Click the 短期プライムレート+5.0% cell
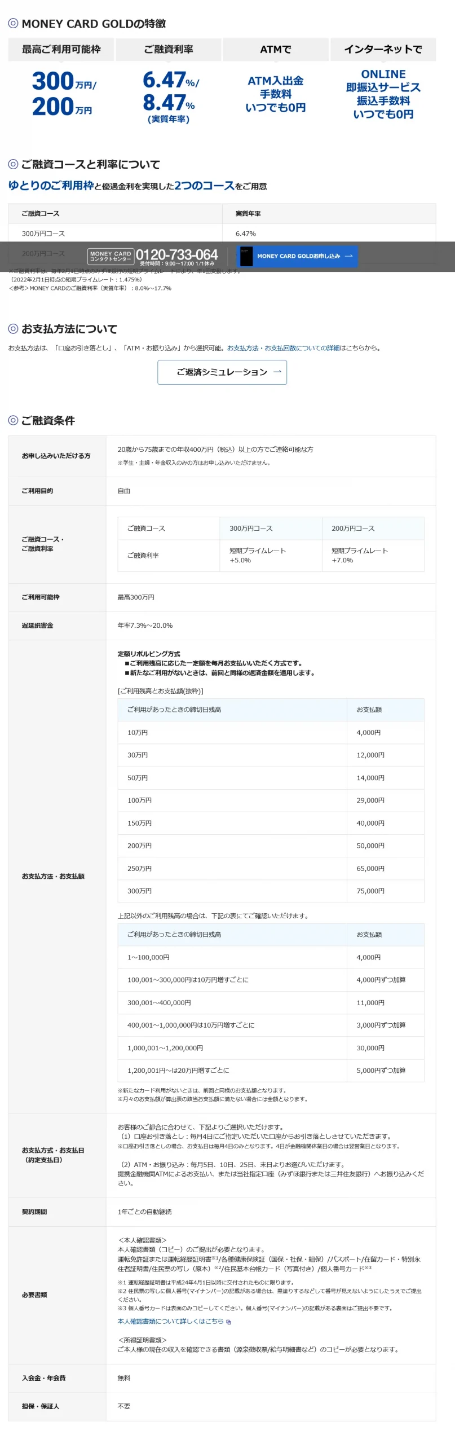Image resolution: width=455 pixels, height=1444 pixels. coord(271,556)
